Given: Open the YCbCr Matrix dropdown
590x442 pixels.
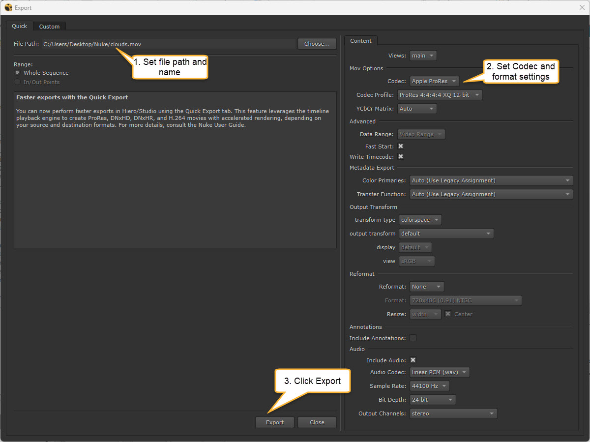Looking at the screenshot, I should click(416, 109).
